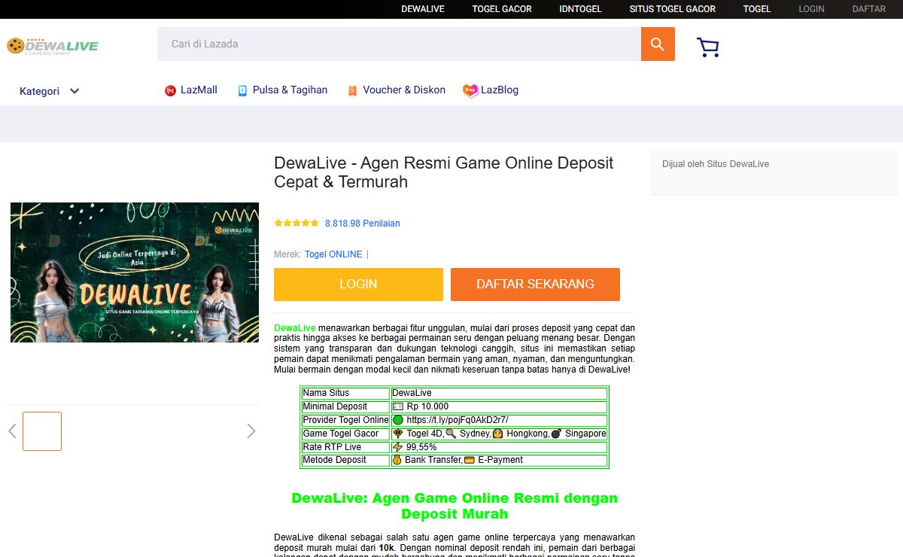Click the Nama Situs table cell
The image size is (903, 557).
pyautogui.click(x=345, y=393)
